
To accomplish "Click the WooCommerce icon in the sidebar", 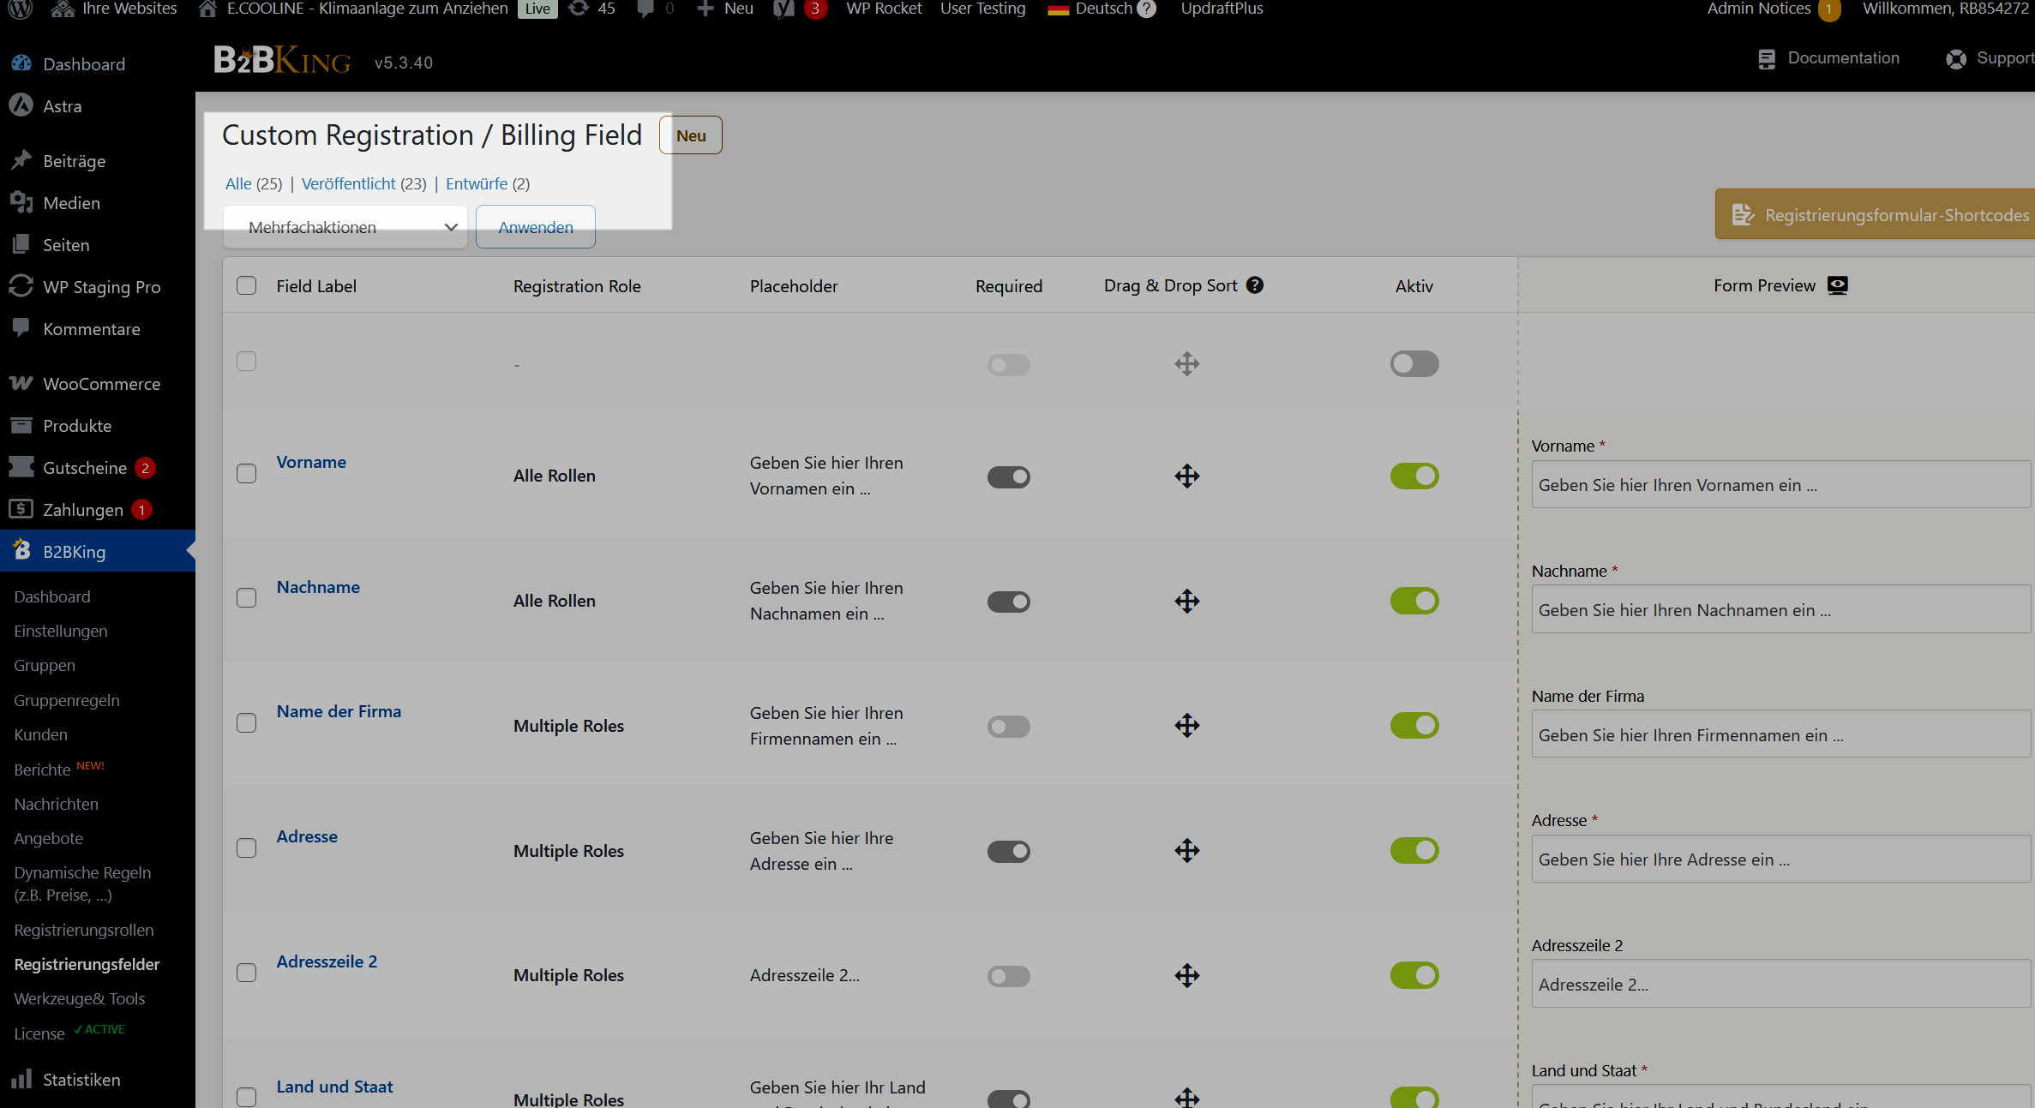I will coord(21,383).
